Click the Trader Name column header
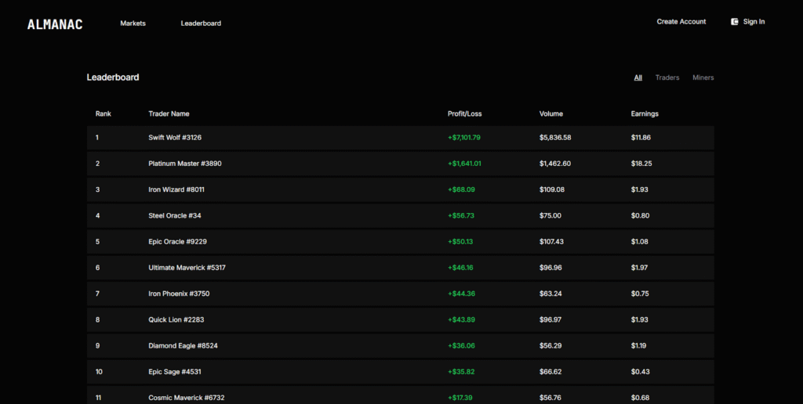803x404 pixels. click(169, 114)
